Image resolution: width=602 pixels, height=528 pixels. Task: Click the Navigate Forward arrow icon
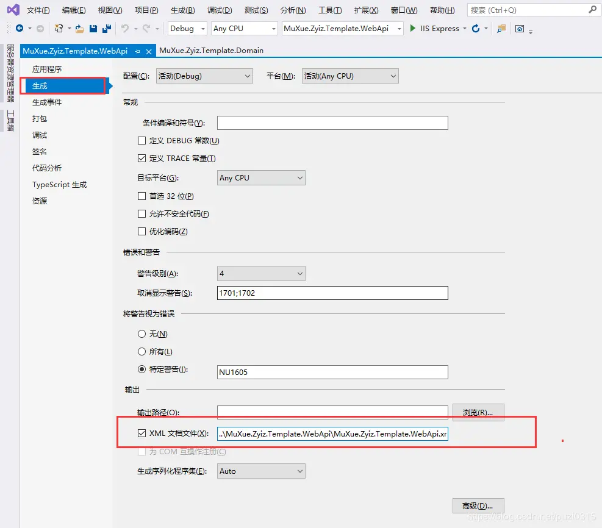[40, 29]
